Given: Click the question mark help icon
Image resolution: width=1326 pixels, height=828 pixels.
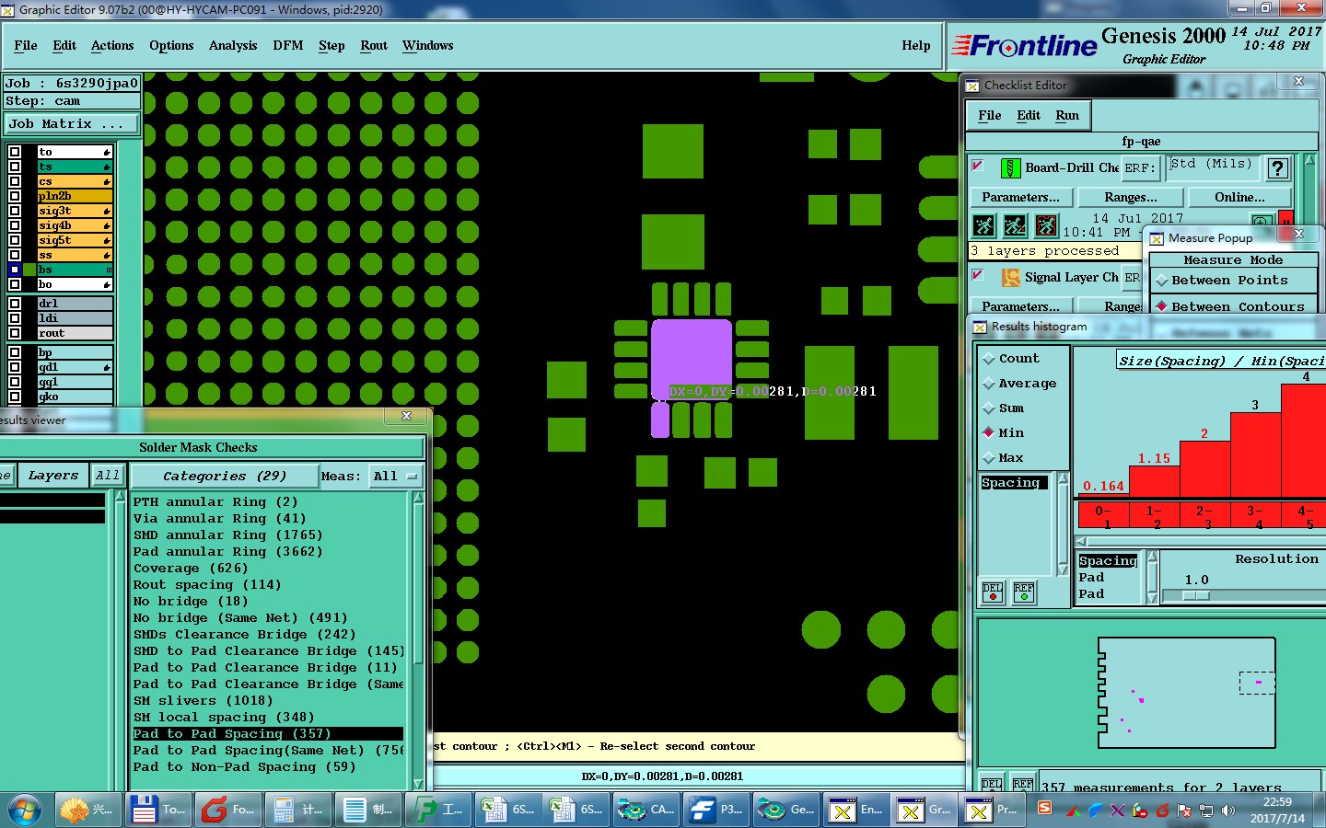Looking at the screenshot, I should [1277, 168].
